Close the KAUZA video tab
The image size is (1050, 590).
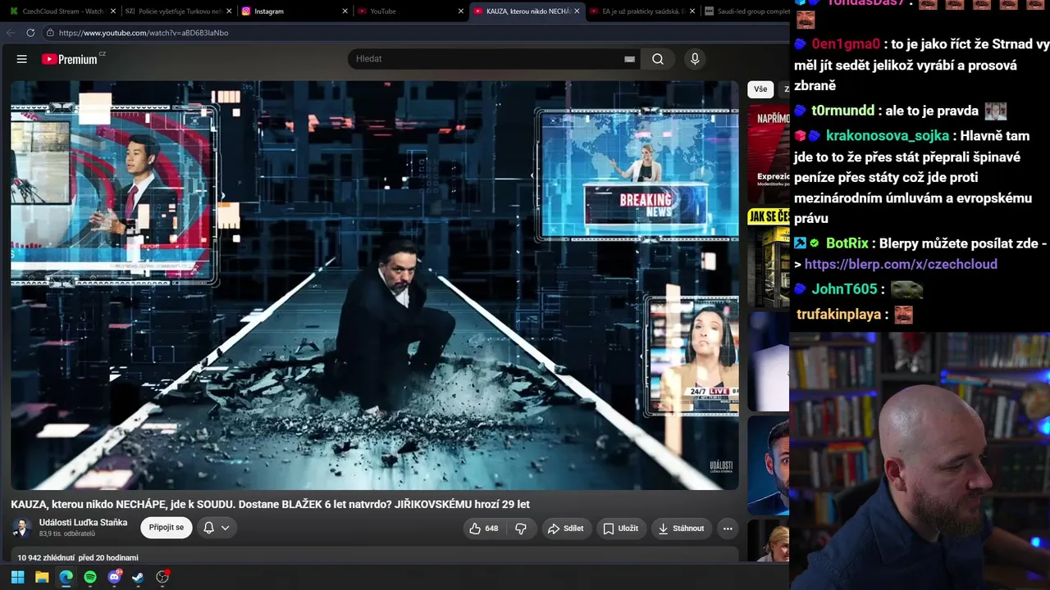[x=577, y=11]
